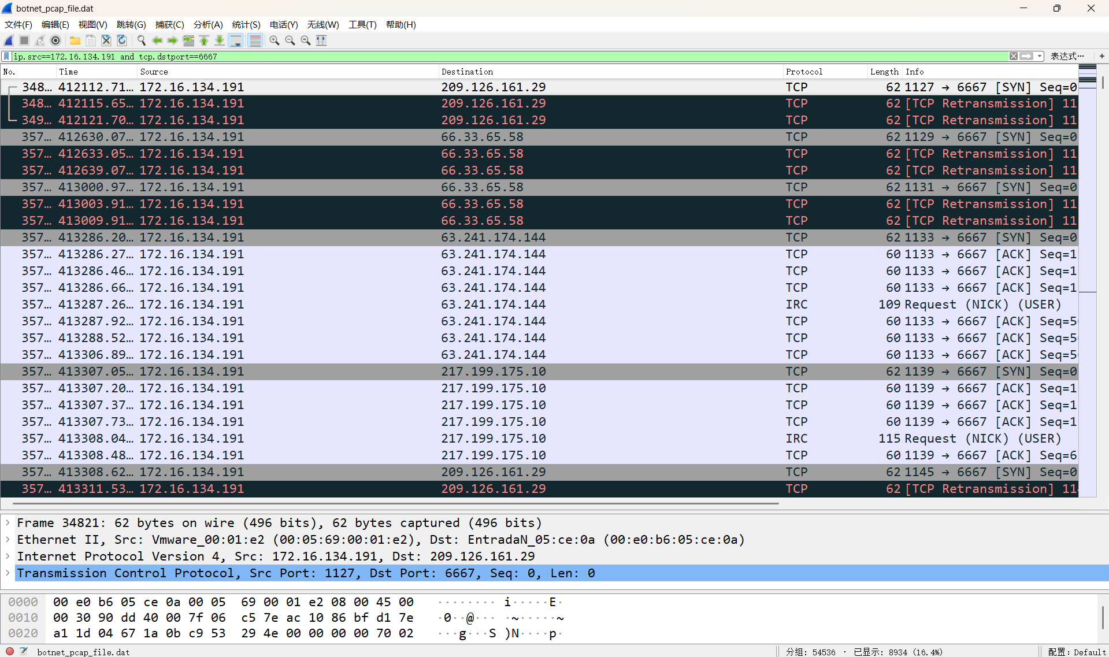Find a packet with magnifier icon
Screen dimensions: 1109x657
click(142, 40)
